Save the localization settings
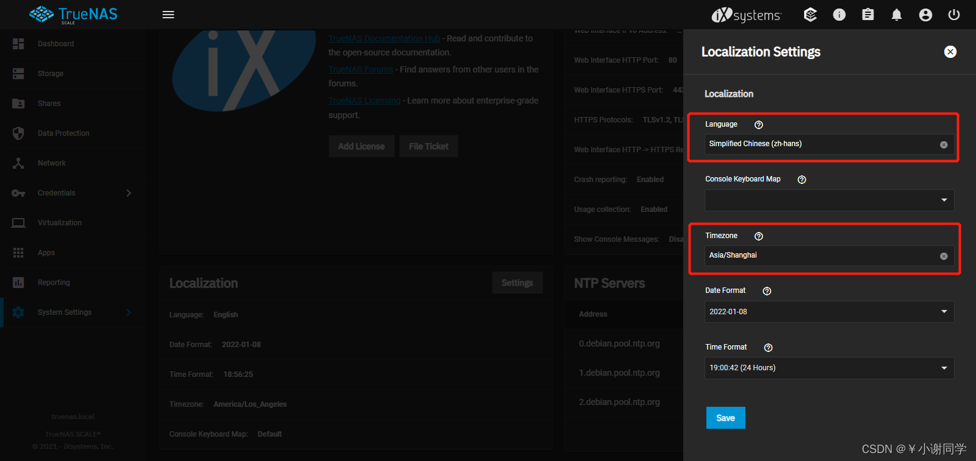 pyautogui.click(x=726, y=418)
